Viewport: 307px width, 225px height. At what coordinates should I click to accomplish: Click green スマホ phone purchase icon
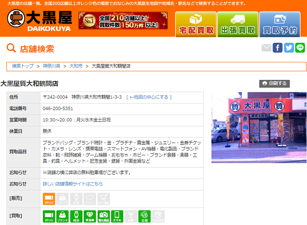[117, 216]
